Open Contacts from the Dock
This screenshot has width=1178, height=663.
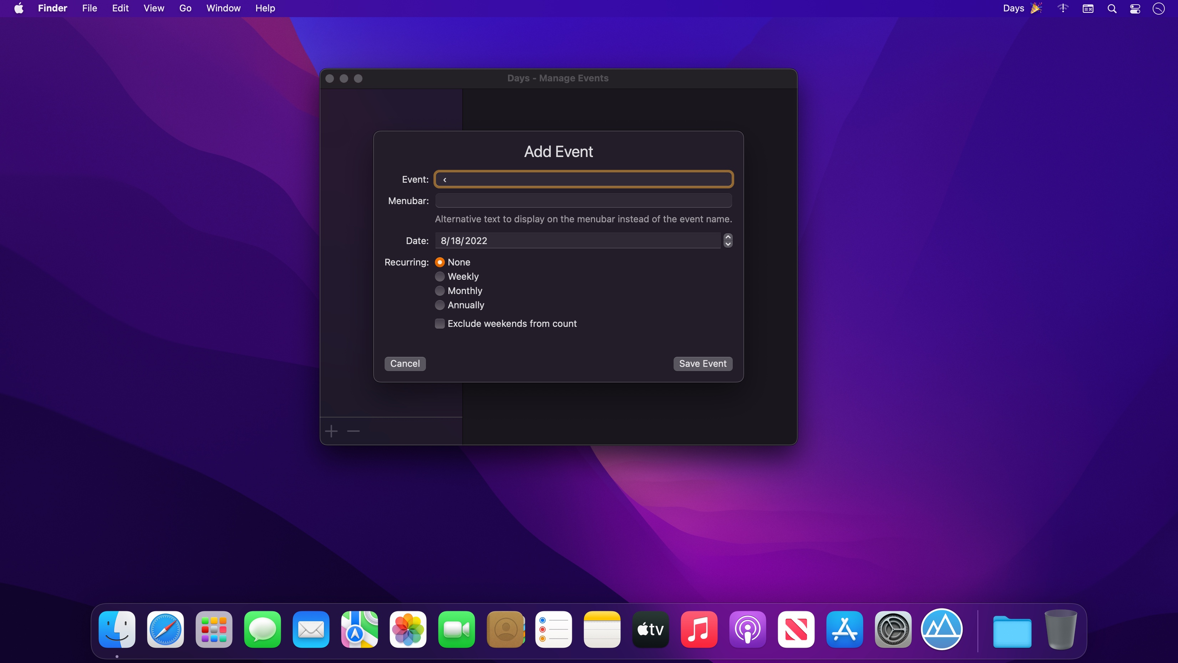click(x=505, y=629)
